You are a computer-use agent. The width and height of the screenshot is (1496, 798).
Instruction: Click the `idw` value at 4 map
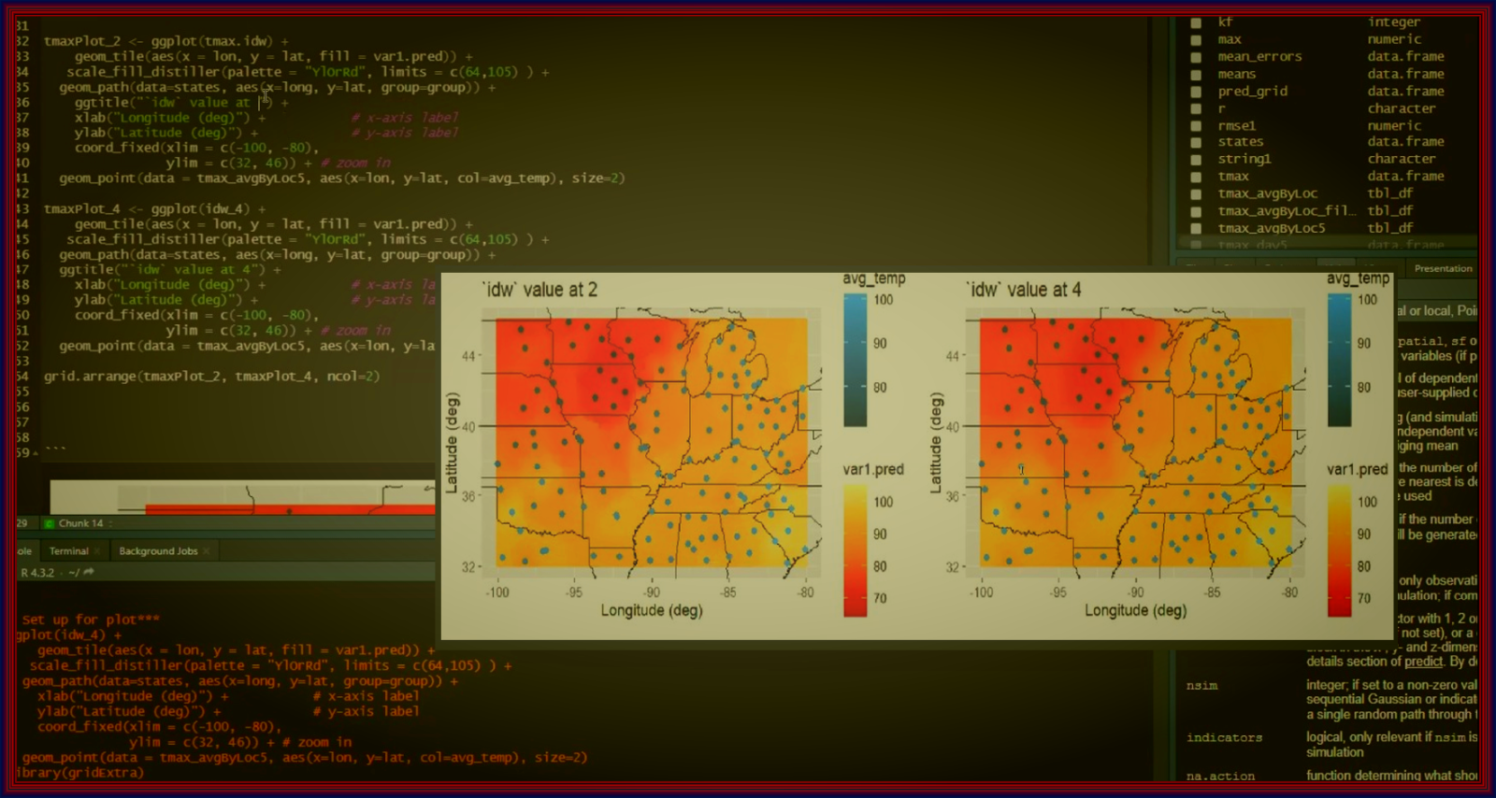click(x=1135, y=442)
